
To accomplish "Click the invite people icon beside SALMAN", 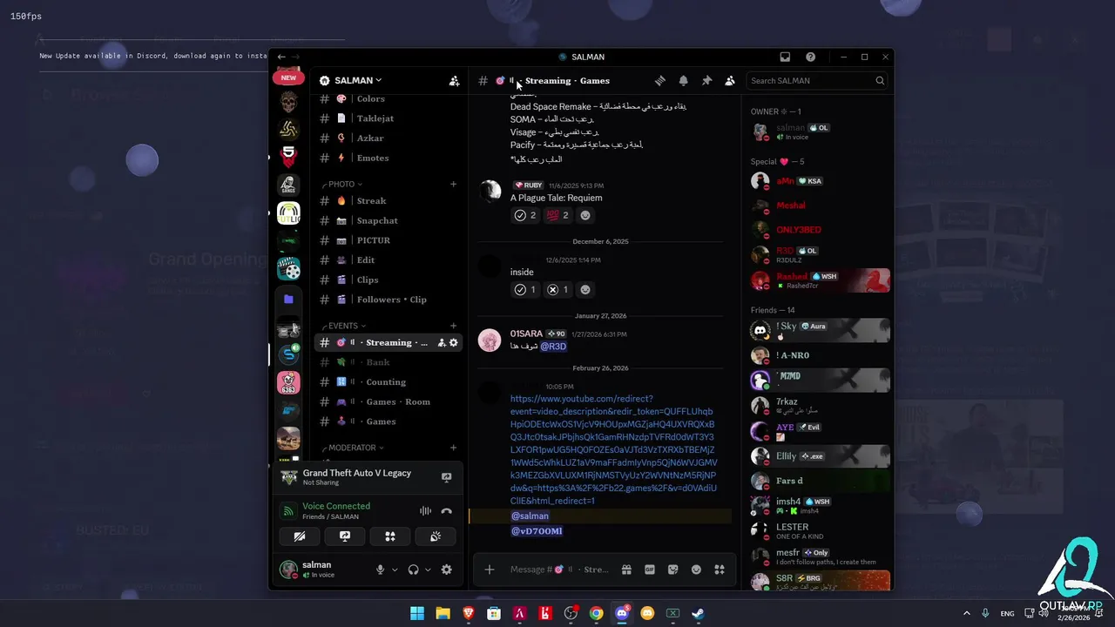I will tap(454, 81).
